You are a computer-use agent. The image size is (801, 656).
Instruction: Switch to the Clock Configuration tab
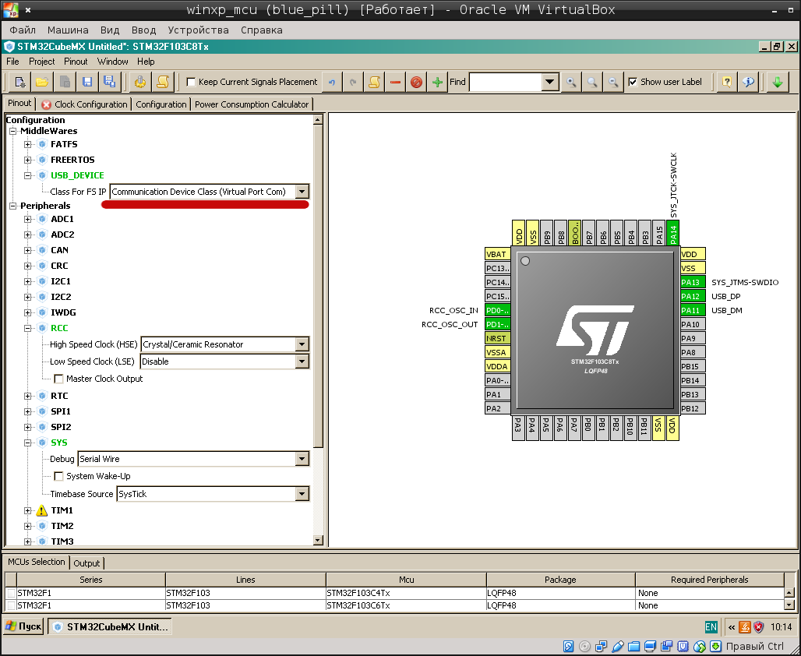point(84,104)
